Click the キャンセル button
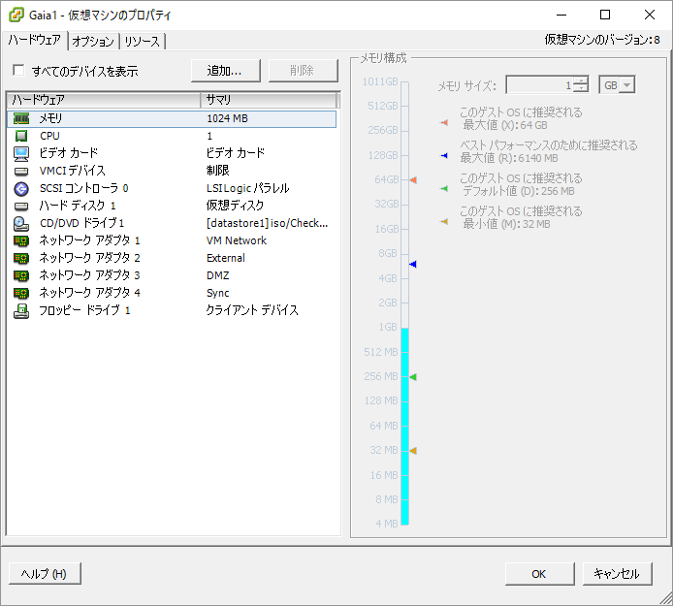Image resolution: width=673 pixels, height=606 pixels. (x=617, y=574)
